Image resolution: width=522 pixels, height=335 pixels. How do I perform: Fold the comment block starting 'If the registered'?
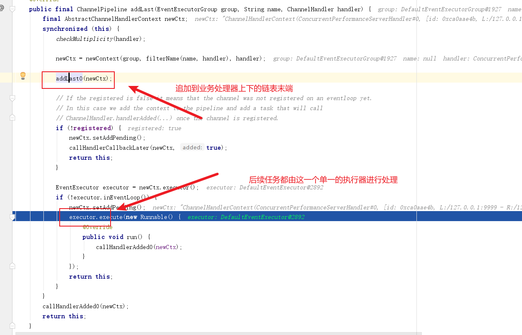13,98
